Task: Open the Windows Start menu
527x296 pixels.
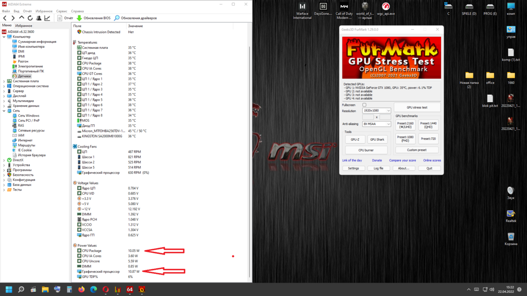Action: click(9, 289)
